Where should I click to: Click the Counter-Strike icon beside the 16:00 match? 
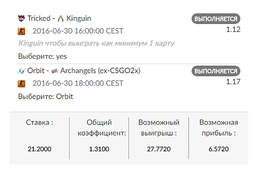pyautogui.click(x=22, y=31)
